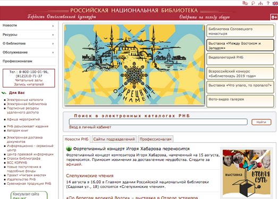Open the Слепухинские чтения news headline
The height and width of the screenshot is (199, 278).
point(90,176)
